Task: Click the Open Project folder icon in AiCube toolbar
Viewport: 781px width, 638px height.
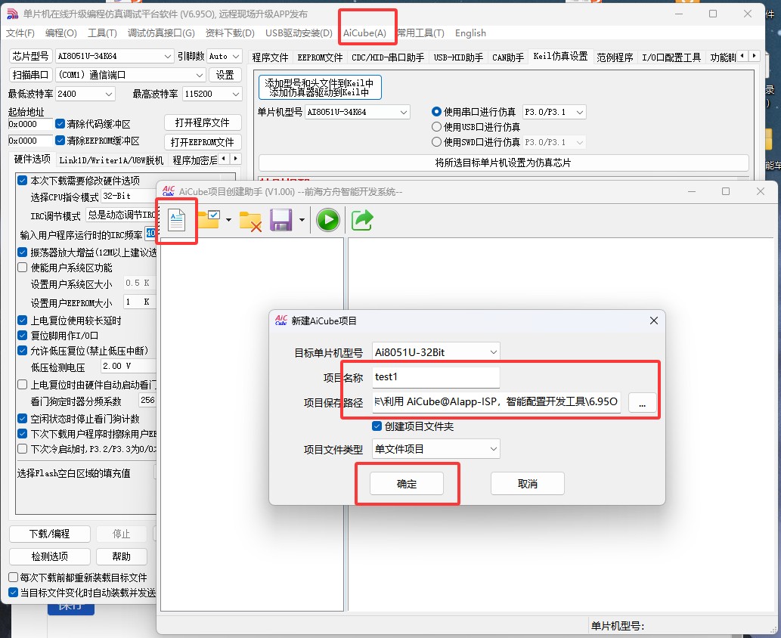Action: pos(208,220)
